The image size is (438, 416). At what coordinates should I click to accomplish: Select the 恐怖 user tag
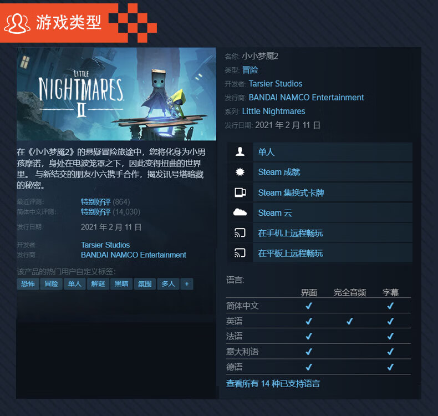coord(28,284)
